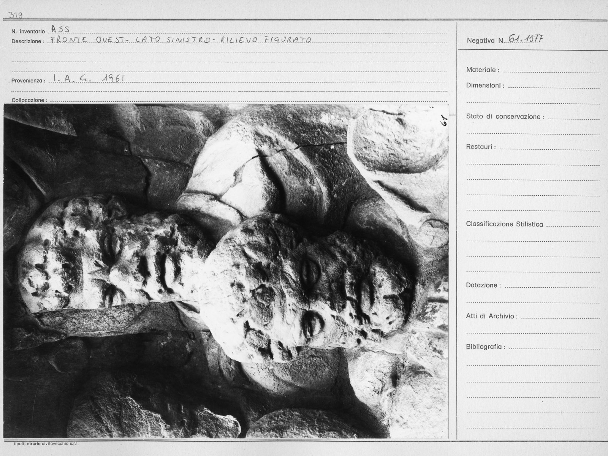Click the 'Datazione :' label
Image resolution: width=608 pixels, height=456 pixels.
pyautogui.click(x=483, y=285)
